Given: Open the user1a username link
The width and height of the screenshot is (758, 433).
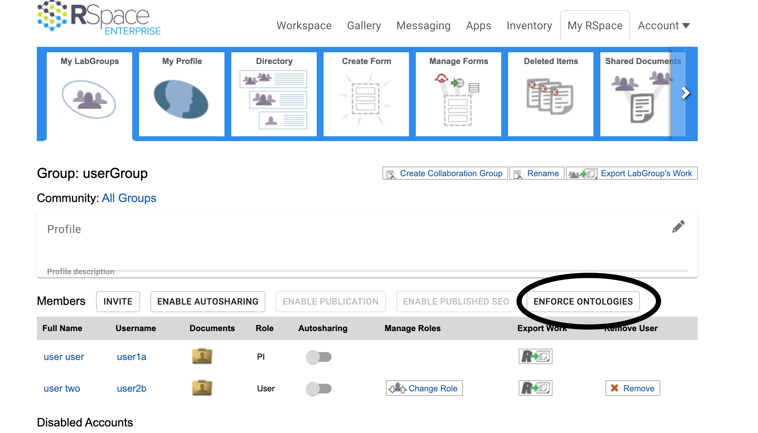Looking at the screenshot, I should point(131,357).
